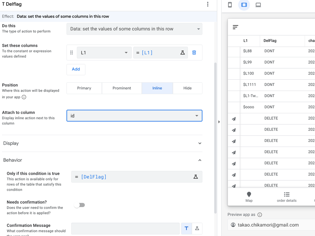Select text mode for Confirmation Message
The height and width of the screenshot is (236, 315).
[186, 228]
